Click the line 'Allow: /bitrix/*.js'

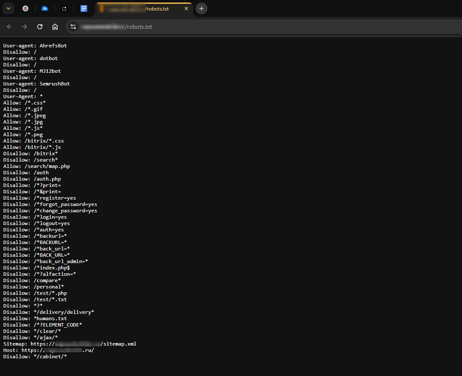pyautogui.click(x=32, y=147)
